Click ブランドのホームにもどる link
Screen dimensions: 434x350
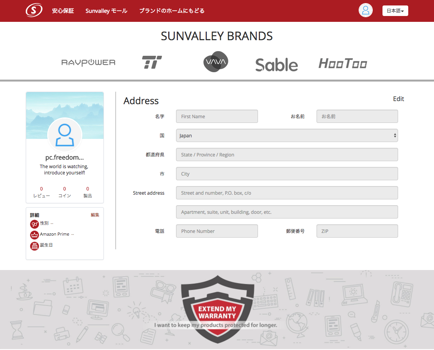tap(172, 11)
